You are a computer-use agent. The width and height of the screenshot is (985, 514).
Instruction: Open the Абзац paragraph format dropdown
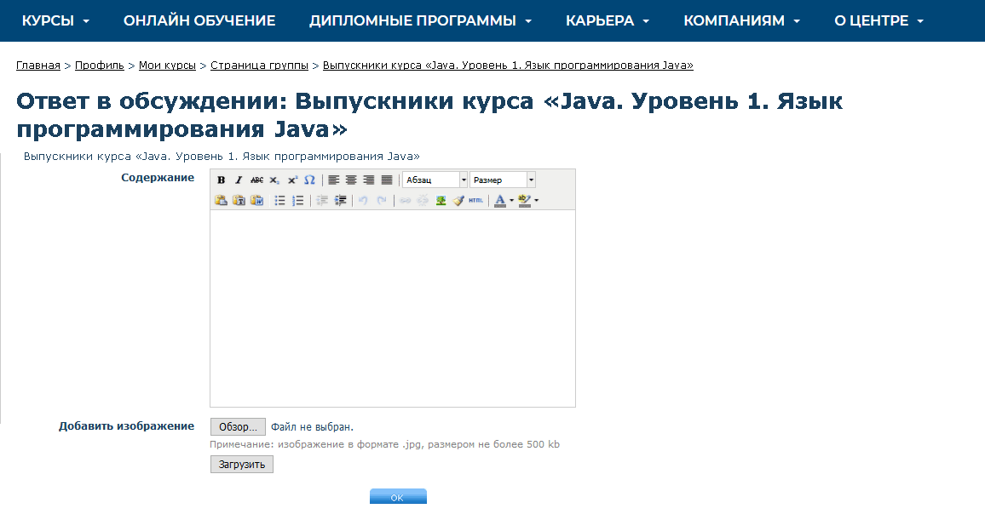click(x=435, y=180)
